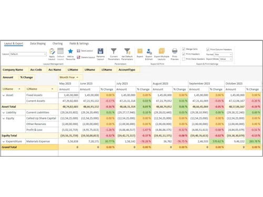The width and height of the screenshot is (263, 197).
Task: Collapse the Liability row group
Action: (4, 112)
